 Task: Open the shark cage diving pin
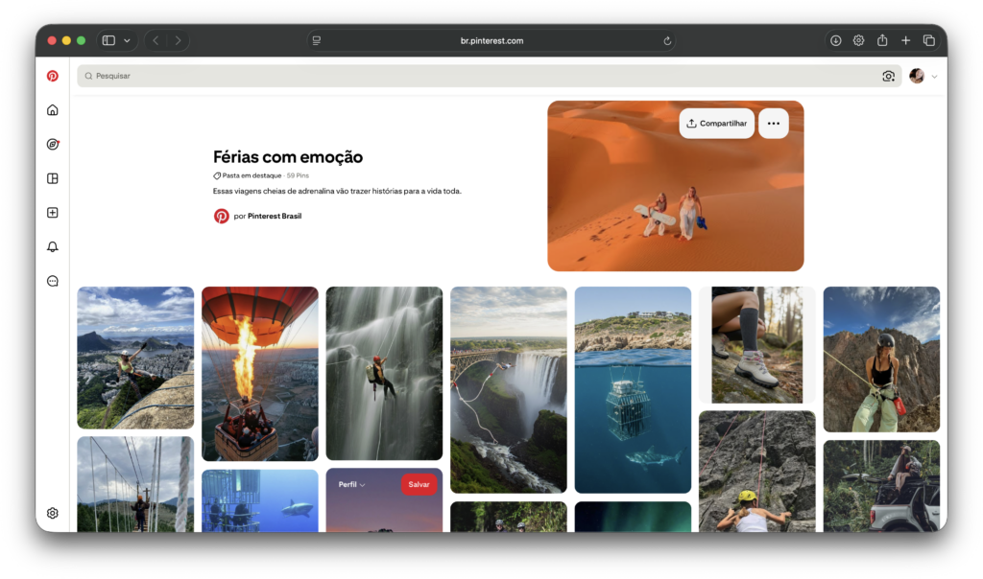pyautogui.click(x=633, y=389)
